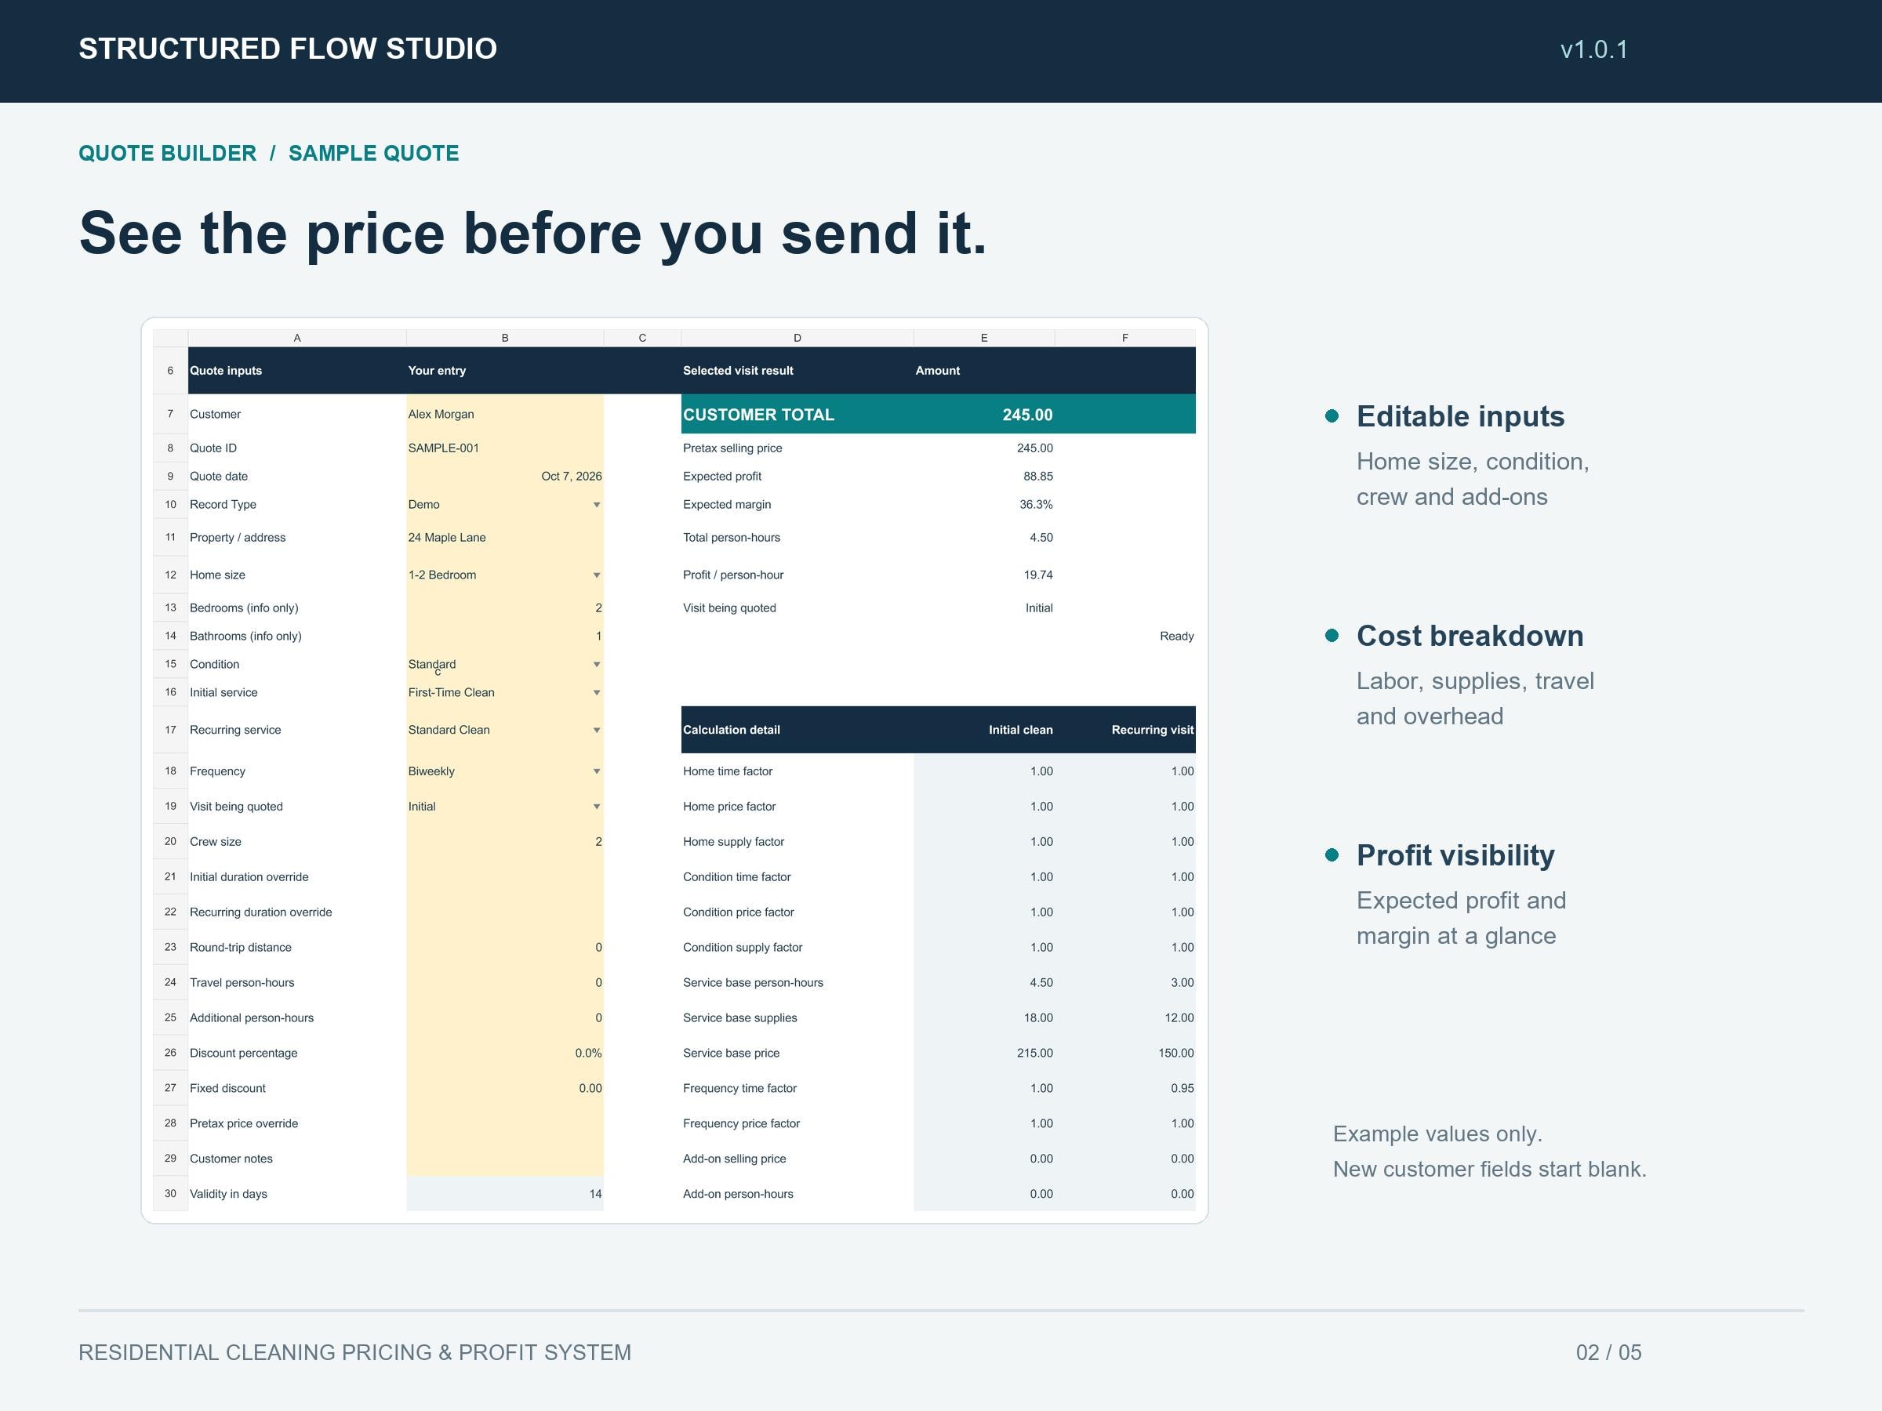Click the Customer notes entry cell

(x=505, y=1159)
